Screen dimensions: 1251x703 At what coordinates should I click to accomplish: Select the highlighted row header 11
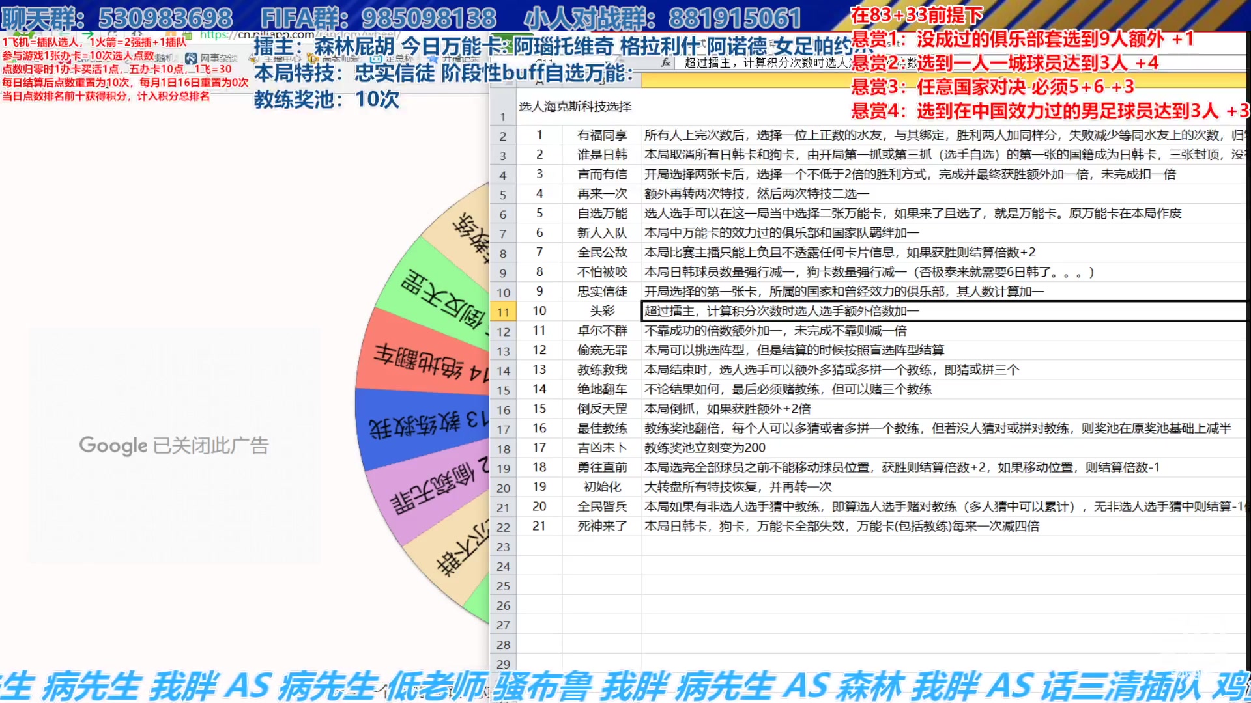click(502, 312)
